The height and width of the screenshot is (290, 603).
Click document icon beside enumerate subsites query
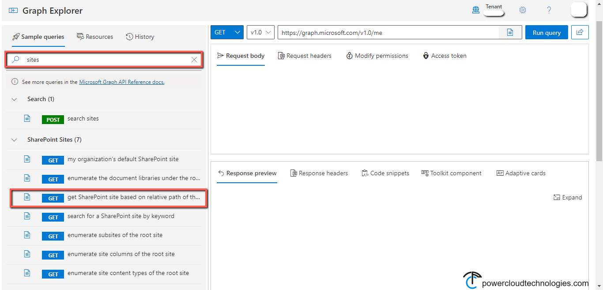(27, 235)
